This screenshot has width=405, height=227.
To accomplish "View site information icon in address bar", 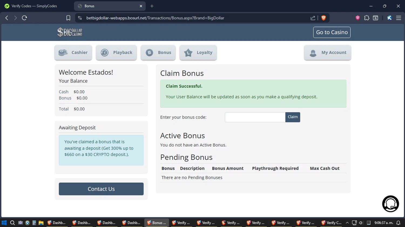I will [80, 18].
